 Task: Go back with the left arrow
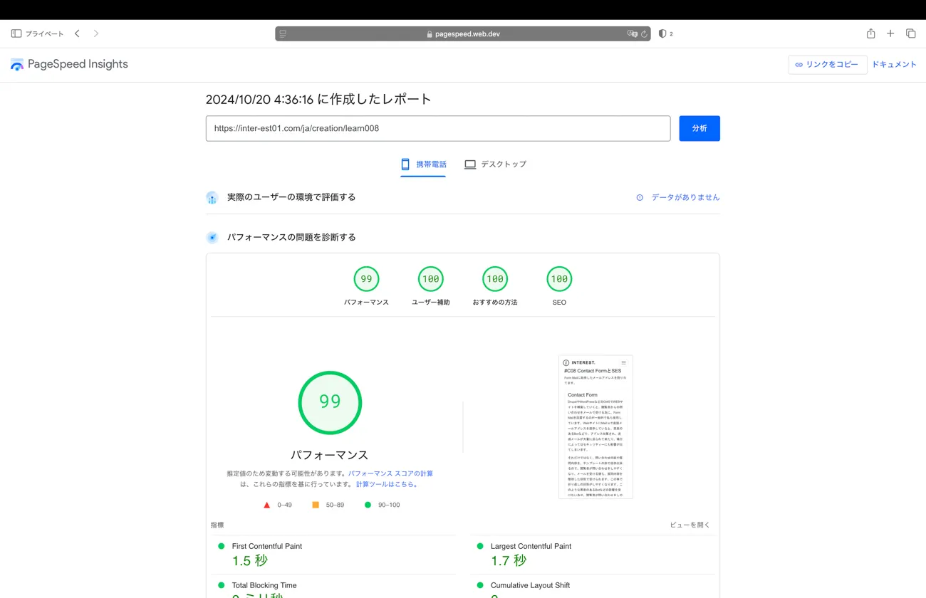pos(77,33)
